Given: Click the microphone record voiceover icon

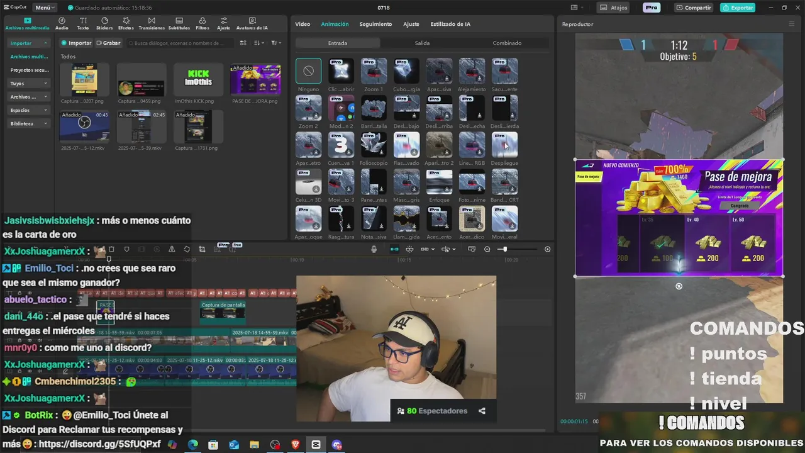Looking at the screenshot, I should [374, 249].
